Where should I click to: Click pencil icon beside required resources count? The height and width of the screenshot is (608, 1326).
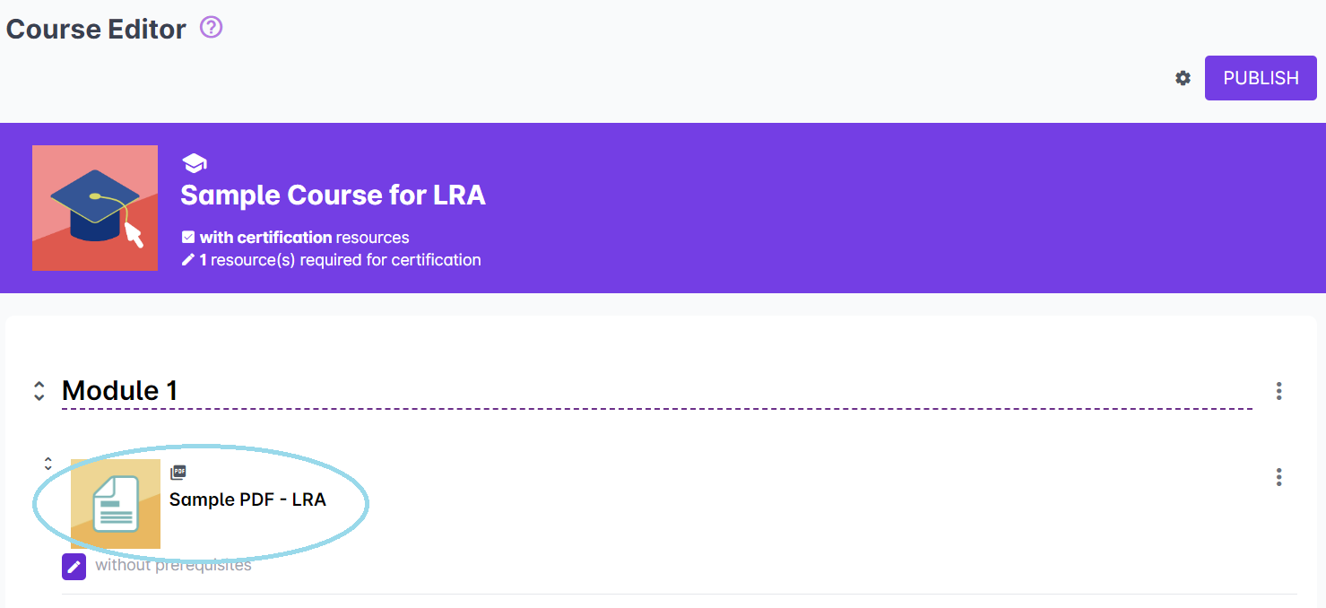[x=188, y=260]
